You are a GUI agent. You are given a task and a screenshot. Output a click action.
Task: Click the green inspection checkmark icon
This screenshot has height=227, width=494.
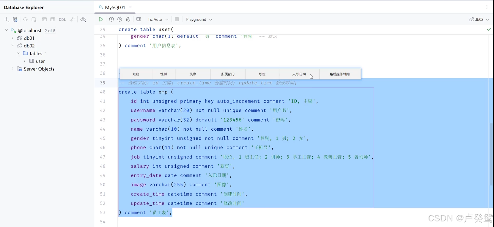point(489,29)
